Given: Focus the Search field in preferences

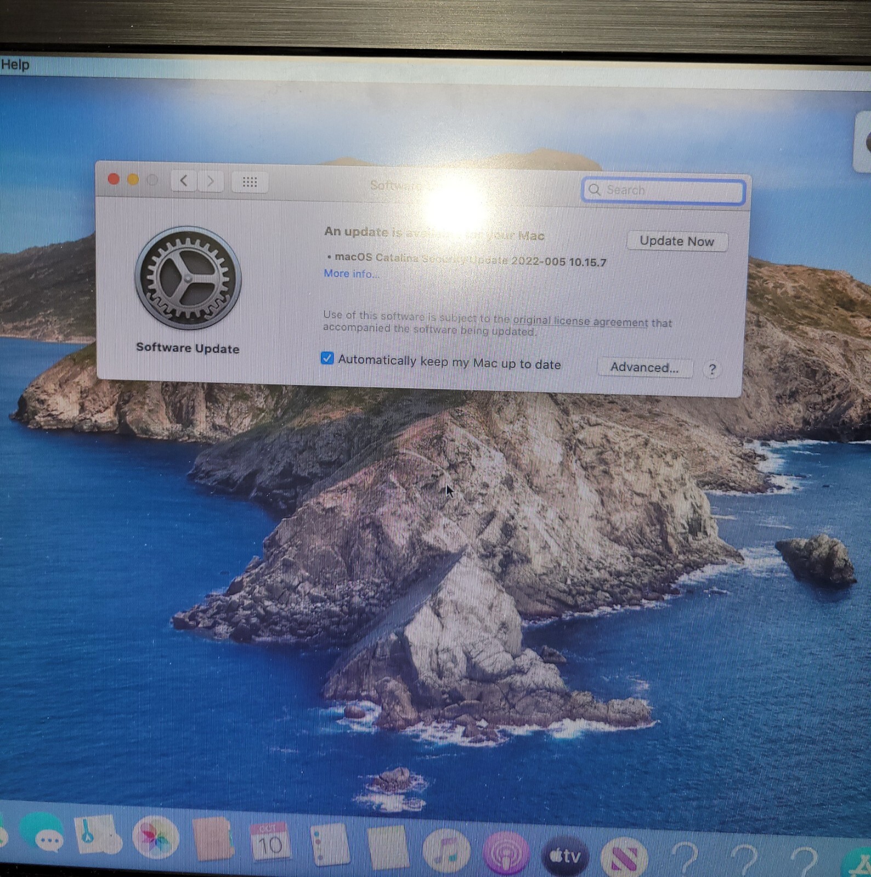Looking at the screenshot, I should tap(663, 191).
